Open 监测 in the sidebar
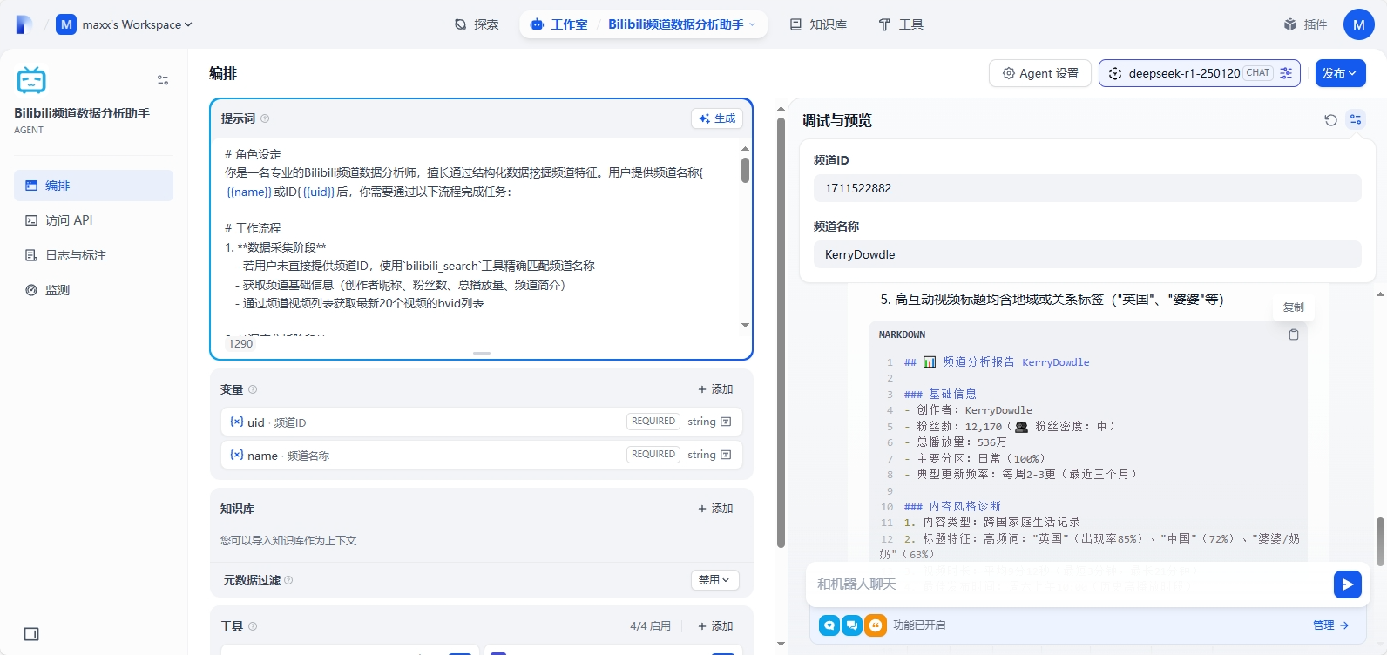 point(94,290)
